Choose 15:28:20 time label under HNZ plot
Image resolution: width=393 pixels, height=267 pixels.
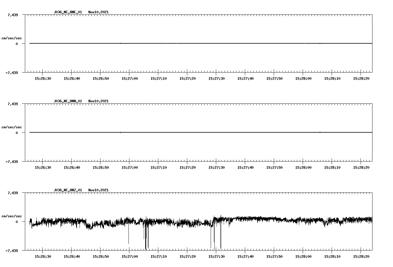click(361, 257)
